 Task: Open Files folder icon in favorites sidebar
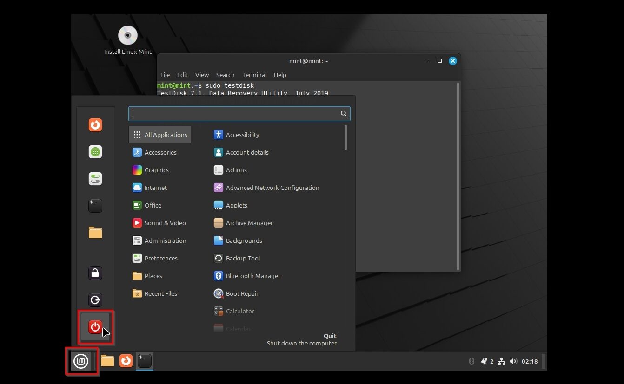[x=95, y=233]
